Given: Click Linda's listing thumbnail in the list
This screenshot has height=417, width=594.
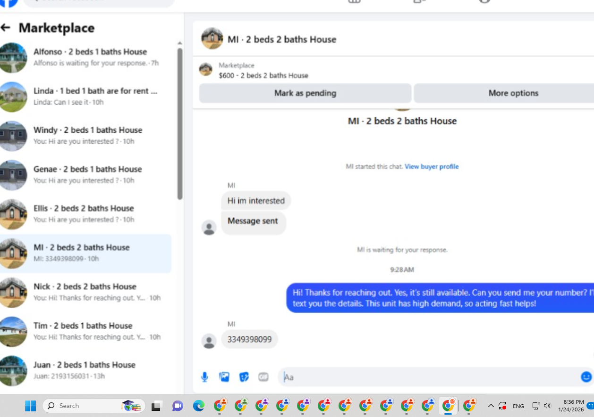Looking at the screenshot, I should [x=12, y=97].
